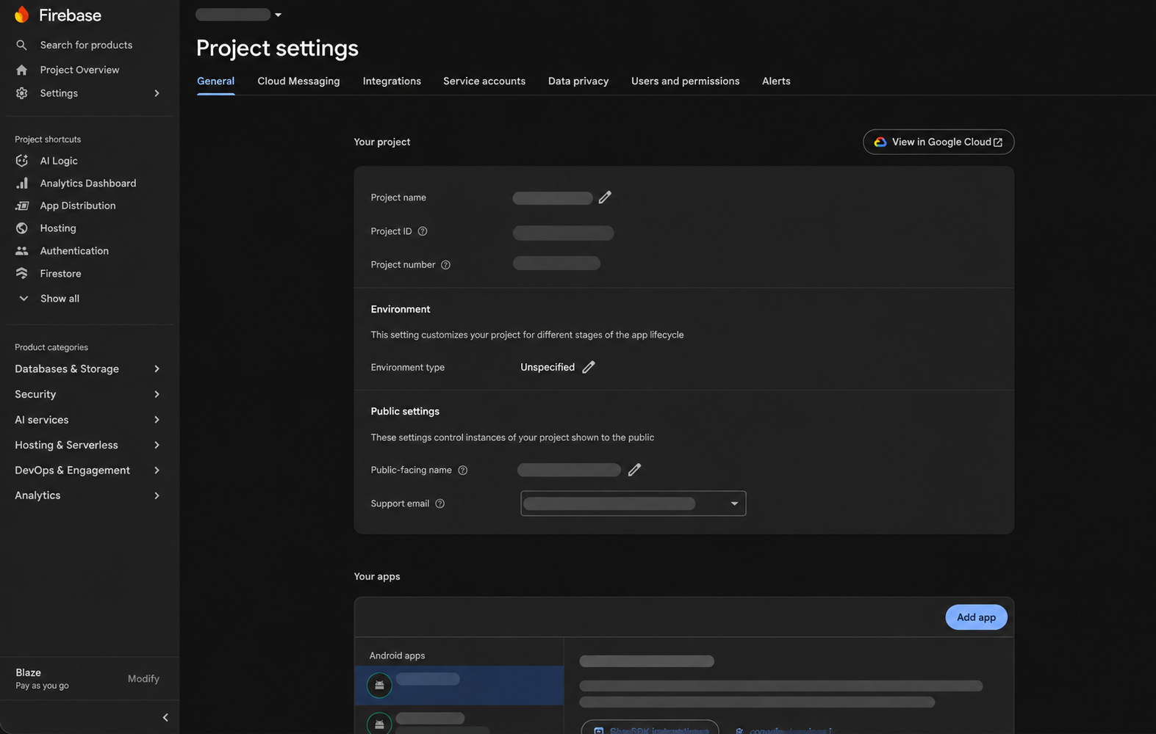Open Analytics Dashboard shortcut

click(x=88, y=183)
